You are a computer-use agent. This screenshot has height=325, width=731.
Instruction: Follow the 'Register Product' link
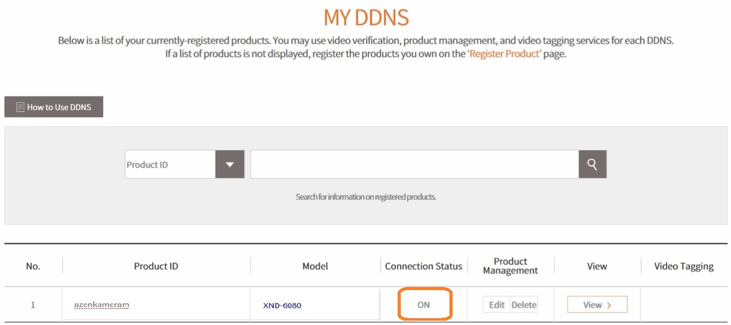click(x=505, y=54)
